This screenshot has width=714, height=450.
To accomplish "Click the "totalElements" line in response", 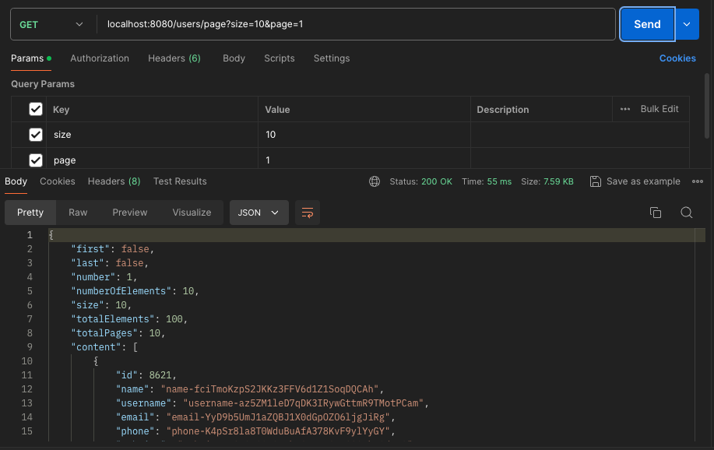I will pos(129,319).
